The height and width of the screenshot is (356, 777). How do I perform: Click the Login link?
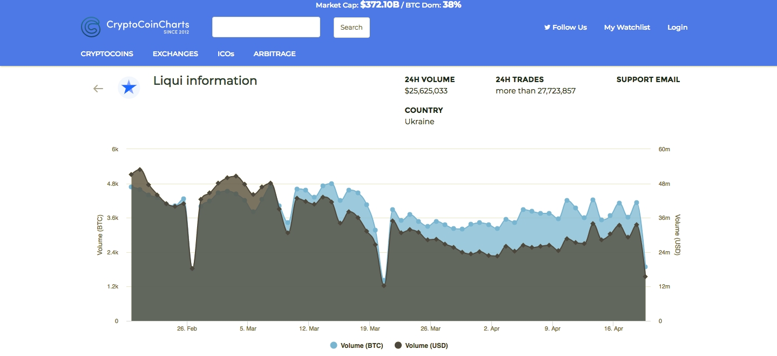(678, 28)
